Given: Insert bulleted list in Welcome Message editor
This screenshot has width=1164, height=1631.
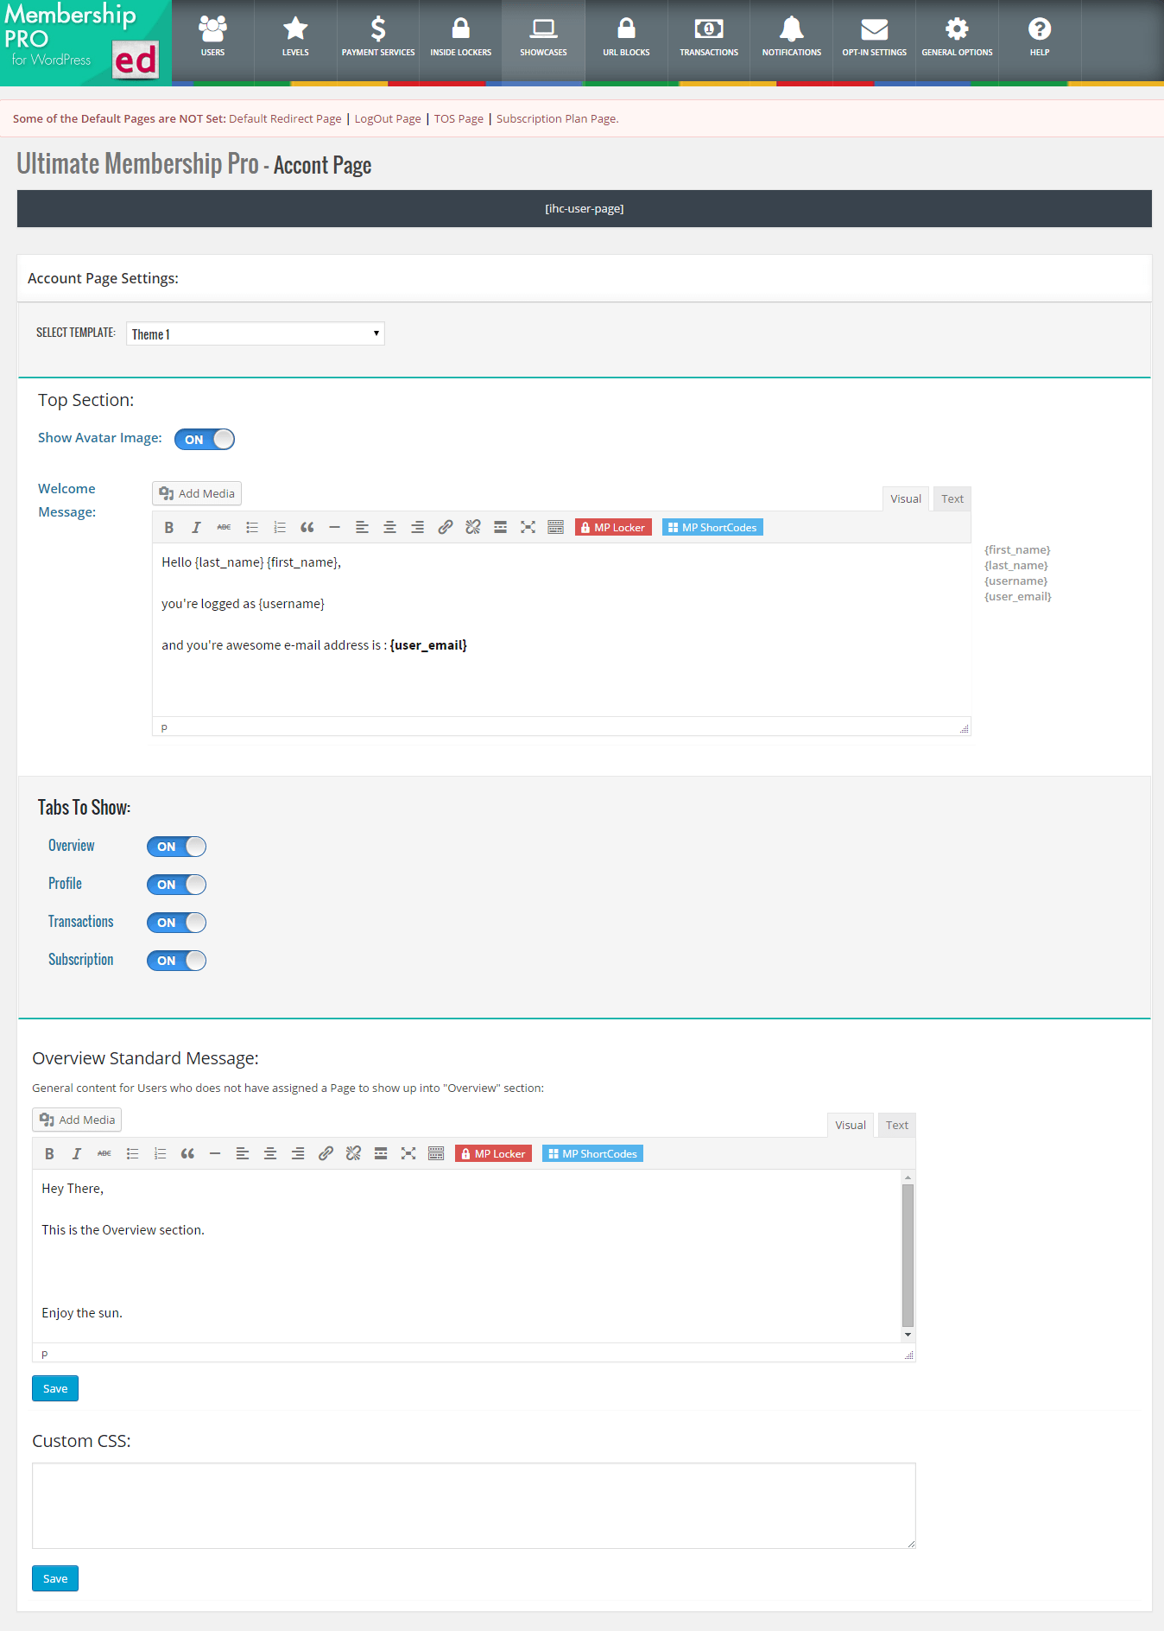Looking at the screenshot, I should tap(252, 527).
